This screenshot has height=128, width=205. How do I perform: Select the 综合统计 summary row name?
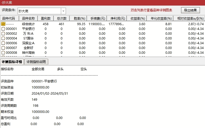[x=28, y=24]
